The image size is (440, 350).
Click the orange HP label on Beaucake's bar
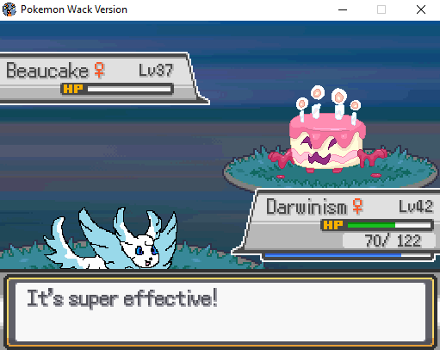[73, 89]
